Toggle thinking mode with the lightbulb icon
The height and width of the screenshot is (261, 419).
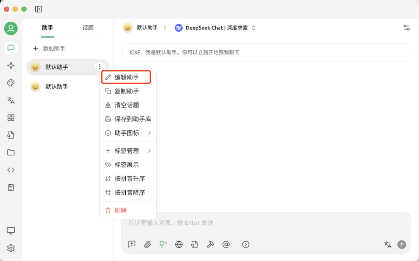pos(163,244)
